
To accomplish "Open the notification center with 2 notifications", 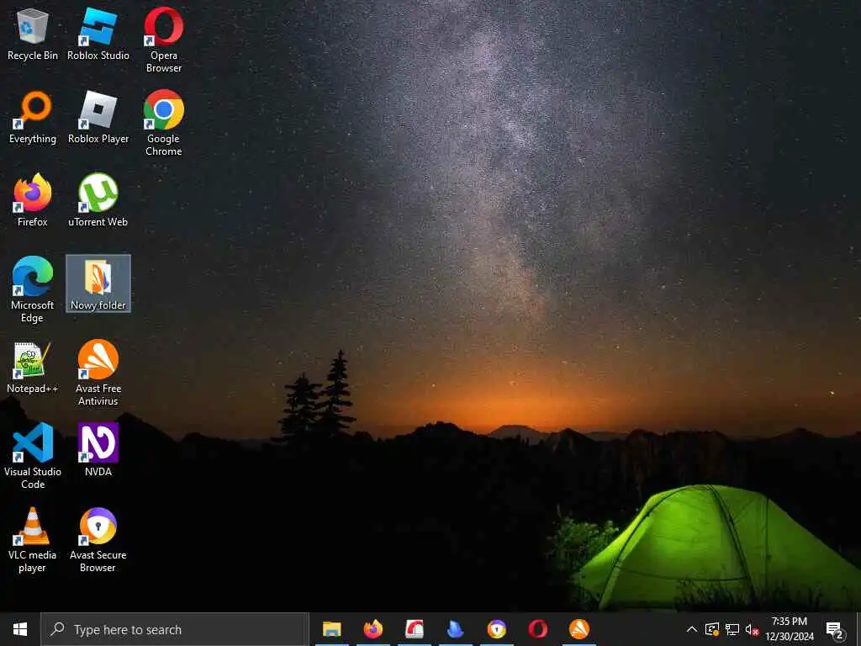I will click(835, 629).
